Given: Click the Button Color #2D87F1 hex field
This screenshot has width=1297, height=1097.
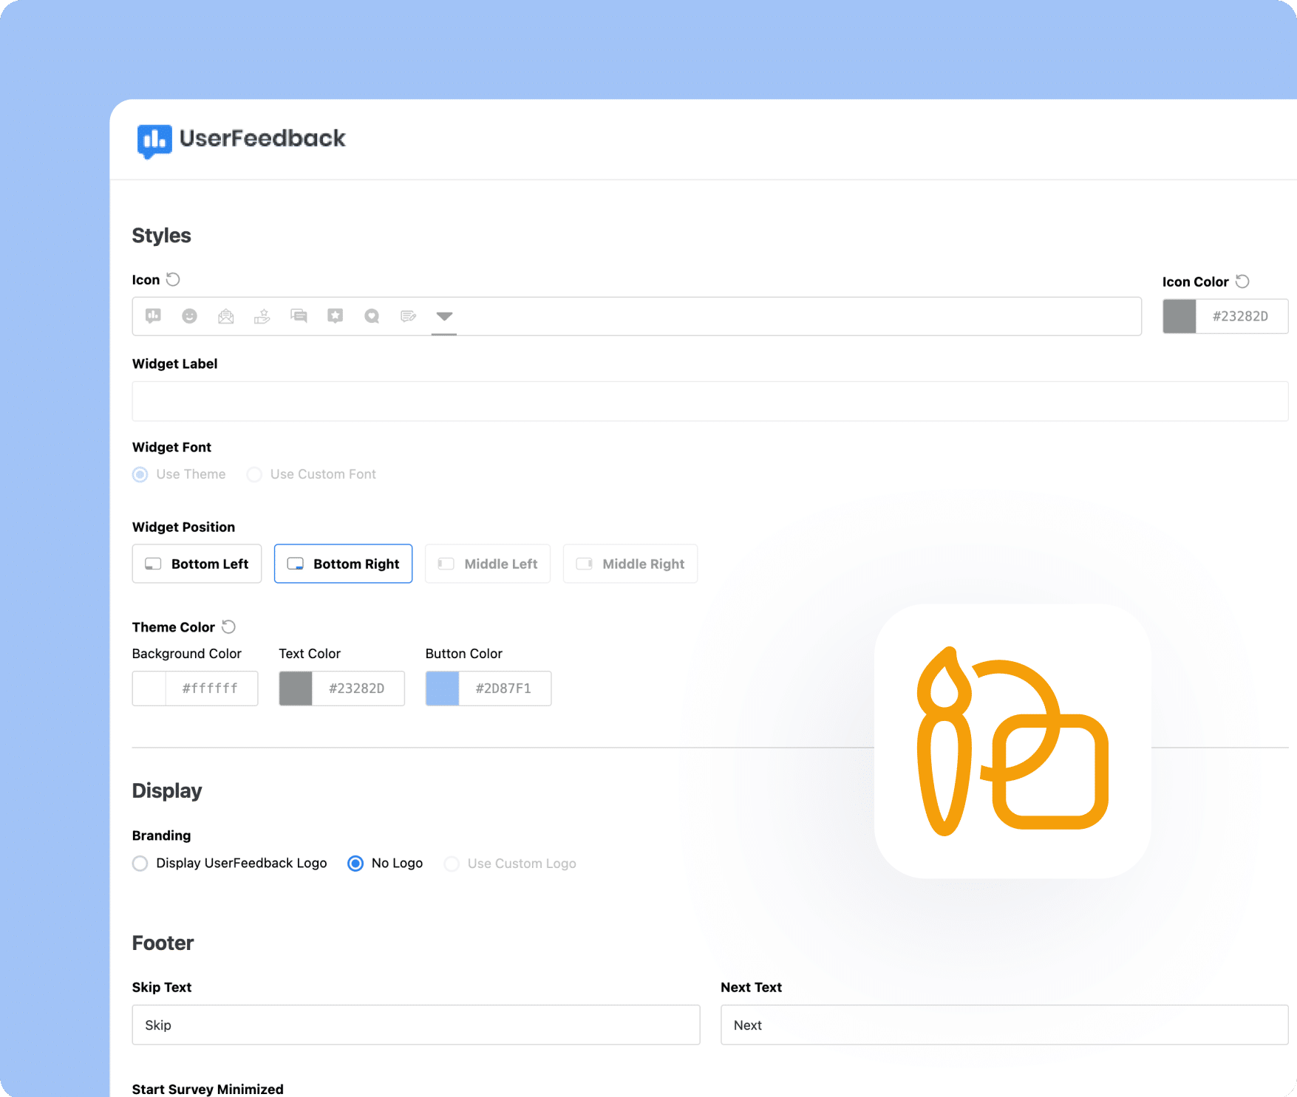Looking at the screenshot, I should pyautogui.click(x=505, y=688).
